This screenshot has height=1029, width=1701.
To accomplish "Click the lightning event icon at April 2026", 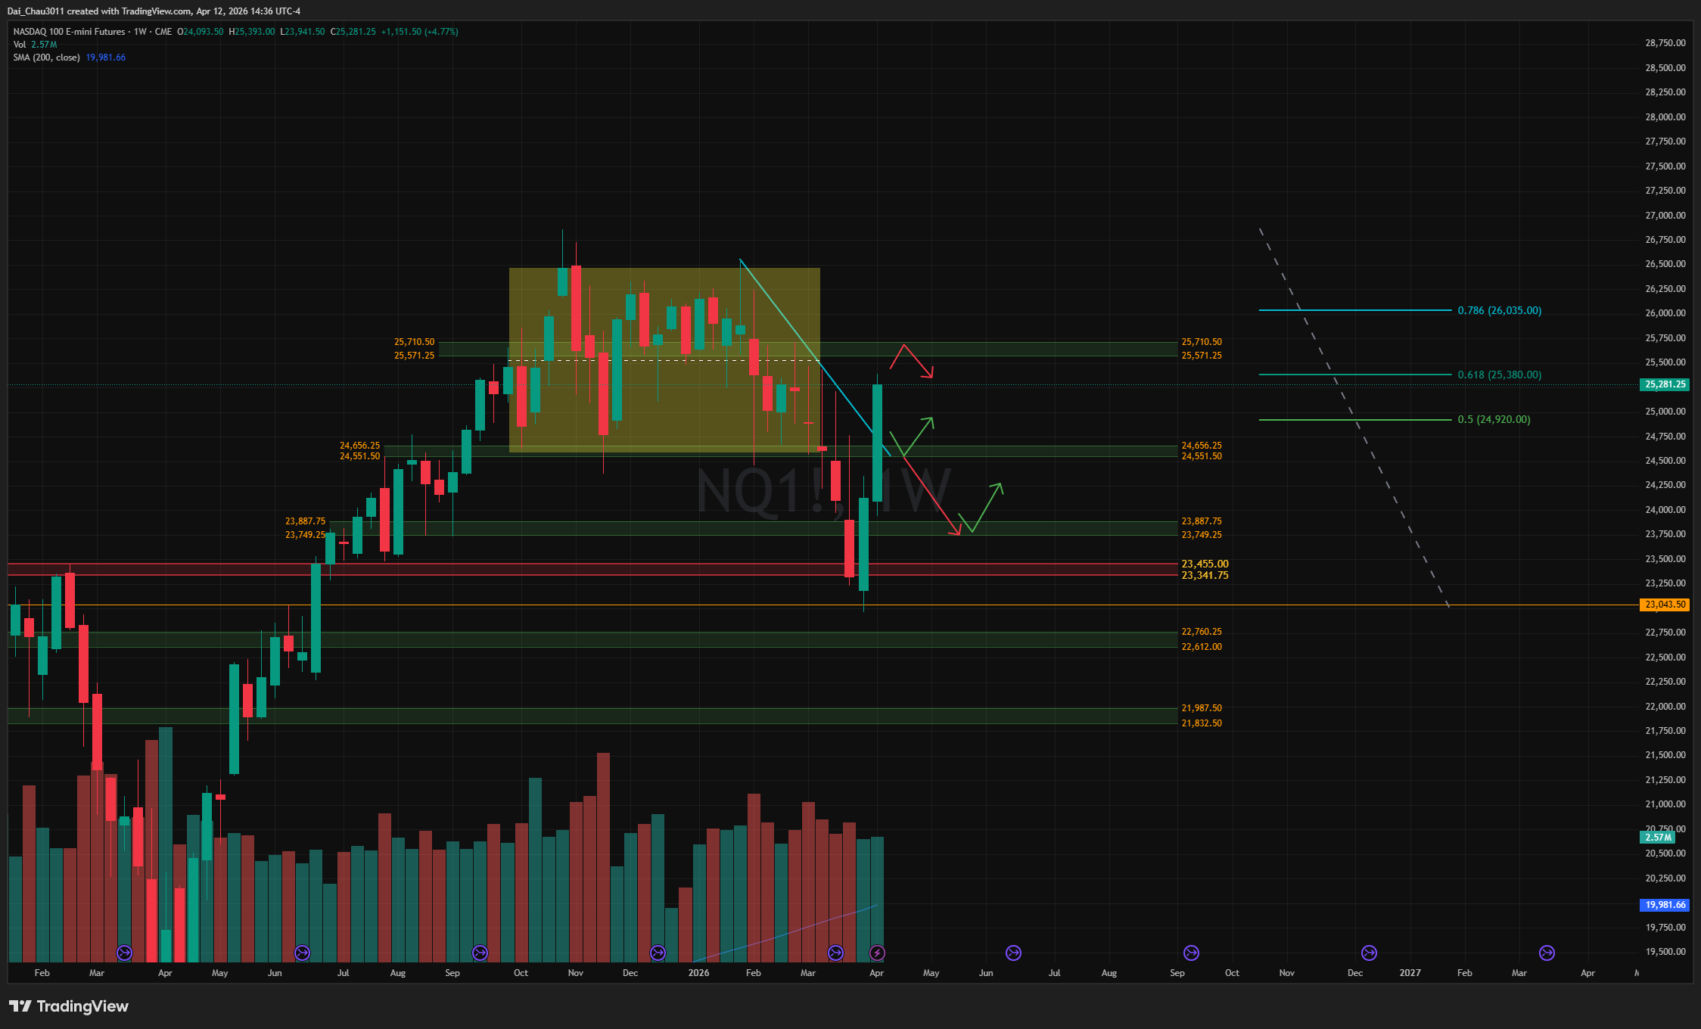I will point(877,953).
